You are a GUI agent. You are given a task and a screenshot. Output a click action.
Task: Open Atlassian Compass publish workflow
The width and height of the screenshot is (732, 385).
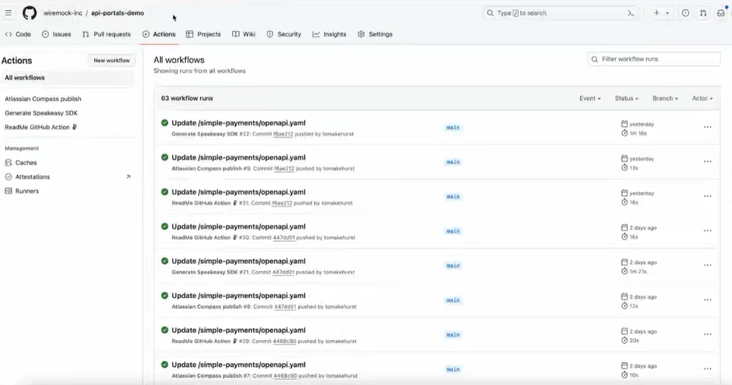(x=43, y=99)
